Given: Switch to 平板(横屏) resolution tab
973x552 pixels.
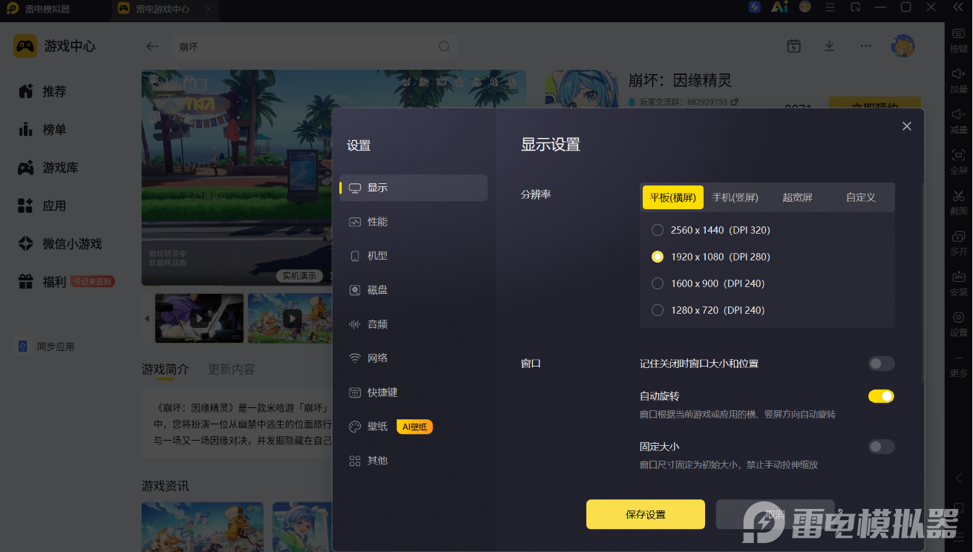Looking at the screenshot, I should [x=673, y=197].
